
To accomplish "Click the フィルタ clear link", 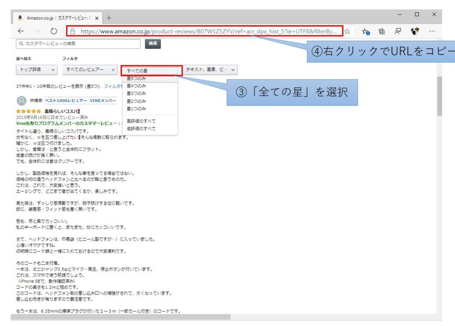I will pyautogui.click(x=113, y=86).
